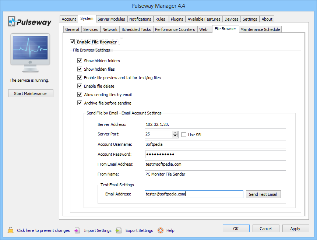Increase Server Port with up arrow

(175, 133)
